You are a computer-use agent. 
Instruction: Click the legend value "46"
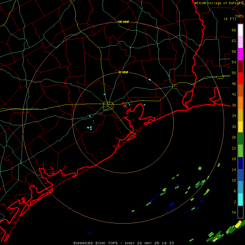(x=234, y=84)
